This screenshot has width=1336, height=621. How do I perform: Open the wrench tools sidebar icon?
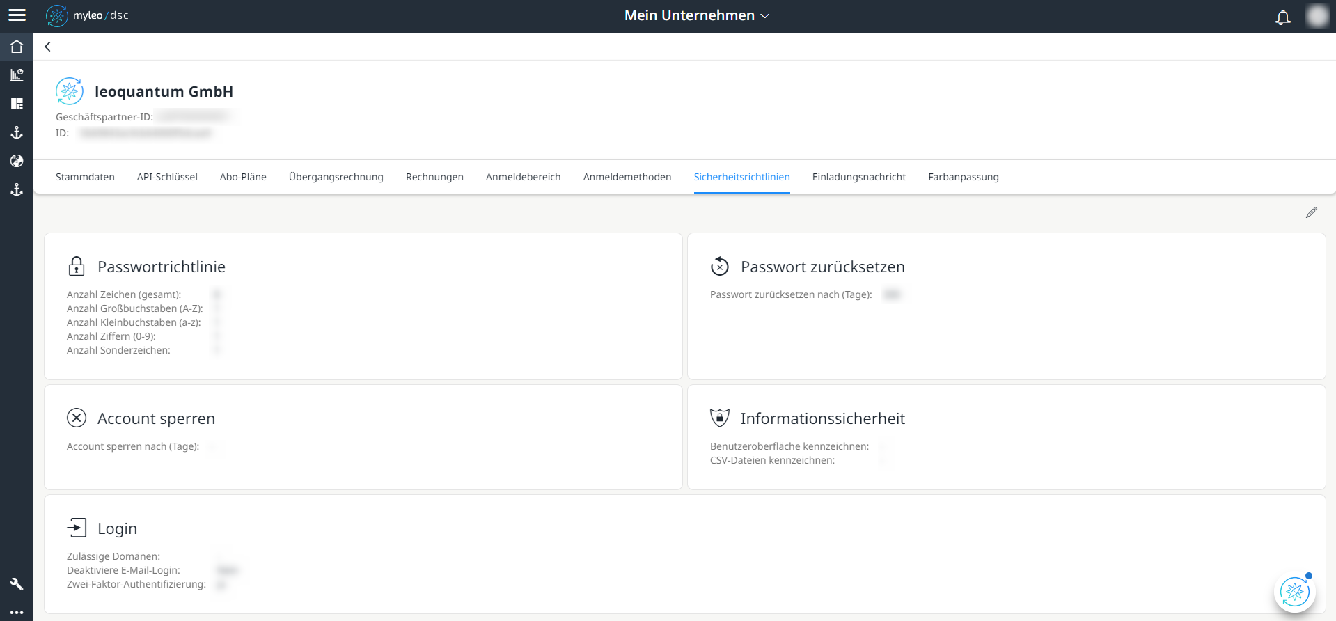point(17,584)
